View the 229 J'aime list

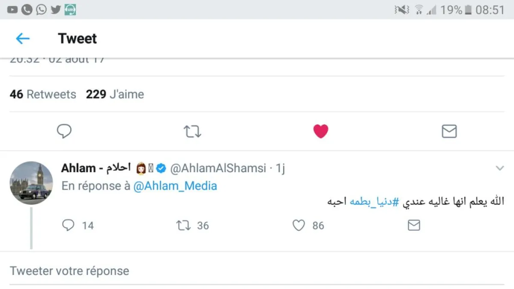[115, 94]
